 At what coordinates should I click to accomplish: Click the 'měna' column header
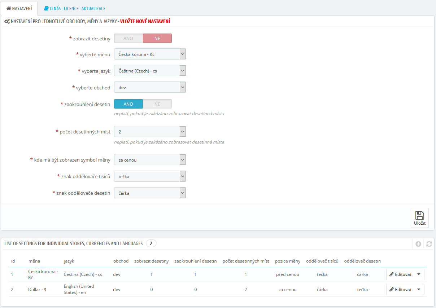(x=34, y=261)
